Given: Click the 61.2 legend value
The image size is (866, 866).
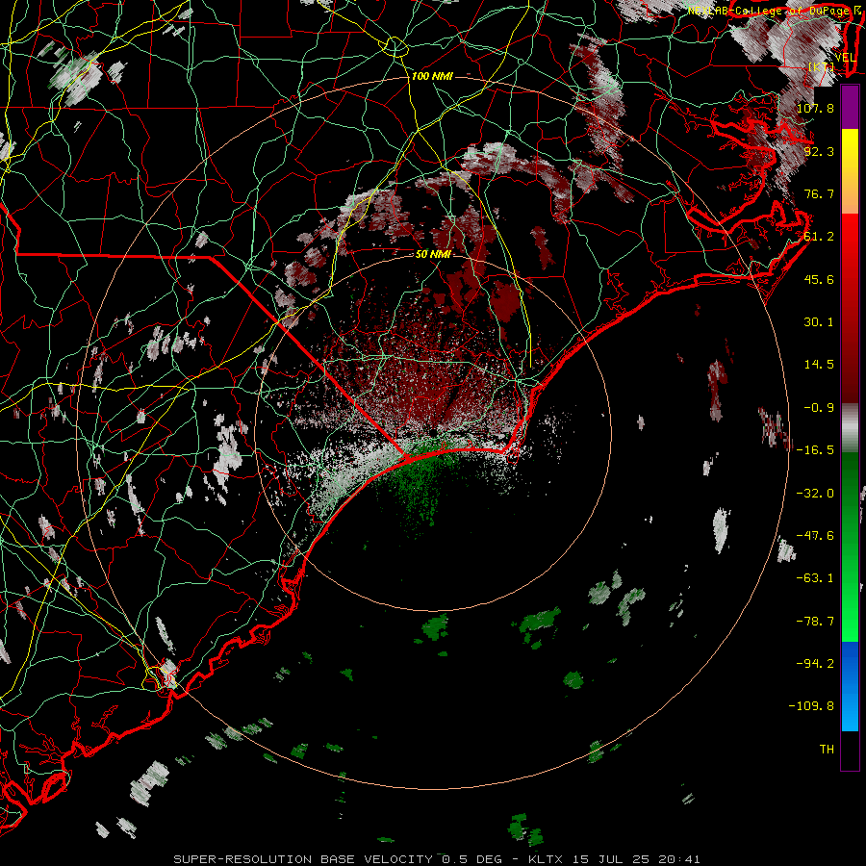Looking at the screenshot, I should 819,237.
